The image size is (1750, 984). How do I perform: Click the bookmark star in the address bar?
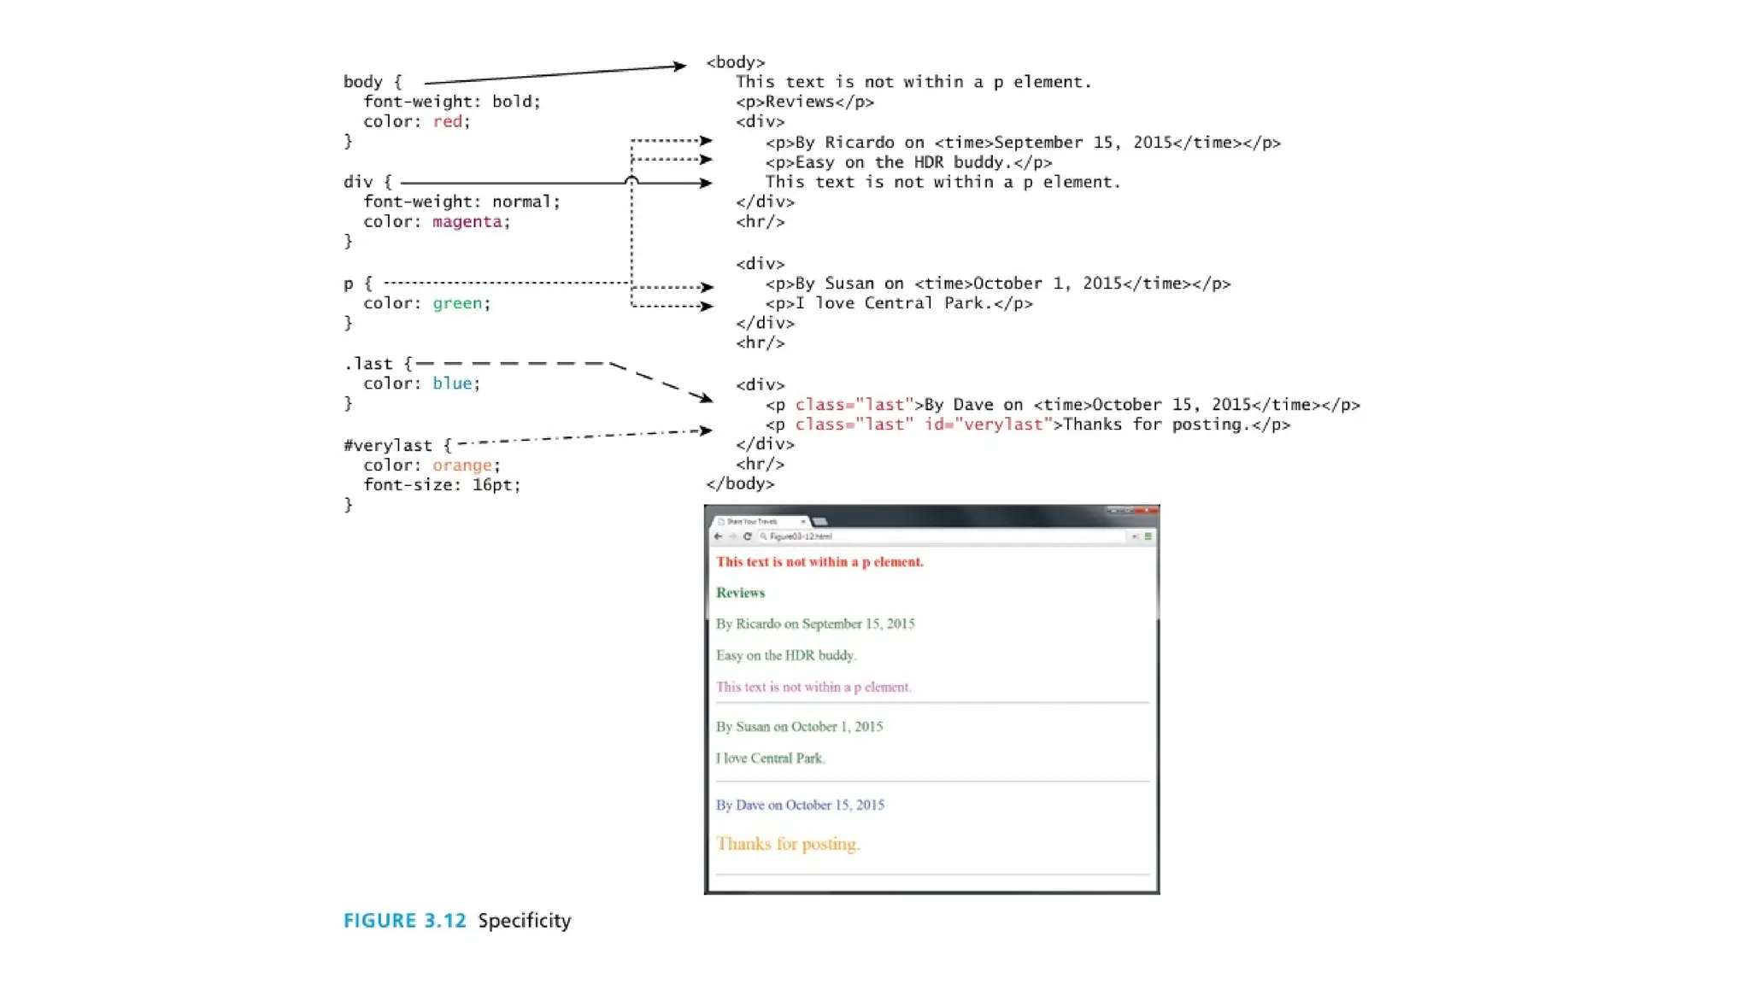pyautogui.click(x=1134, y=536)
